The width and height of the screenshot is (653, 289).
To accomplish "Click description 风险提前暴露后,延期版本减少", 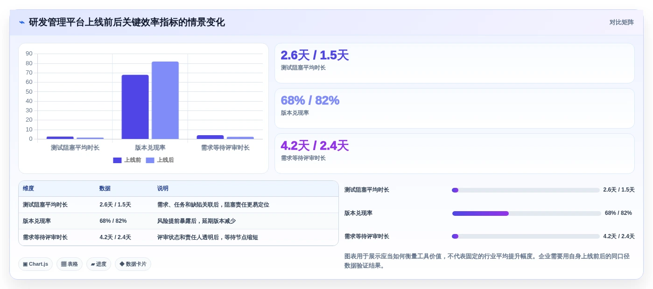I will [x=197, y=221].
